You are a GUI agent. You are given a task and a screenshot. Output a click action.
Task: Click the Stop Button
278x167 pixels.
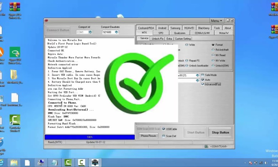(220, 133)
